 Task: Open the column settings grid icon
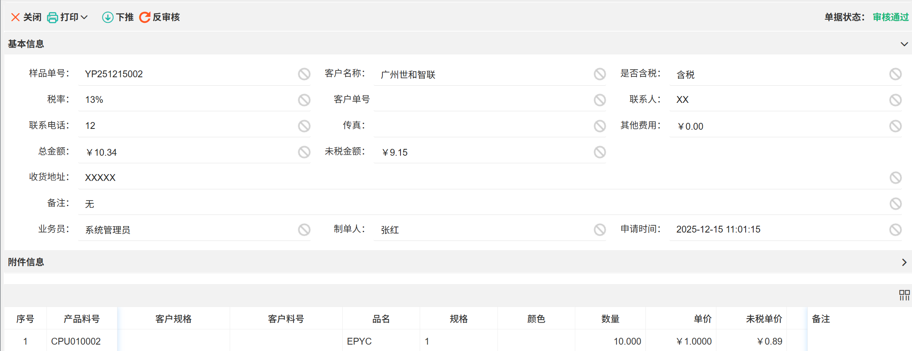point(904,295)
